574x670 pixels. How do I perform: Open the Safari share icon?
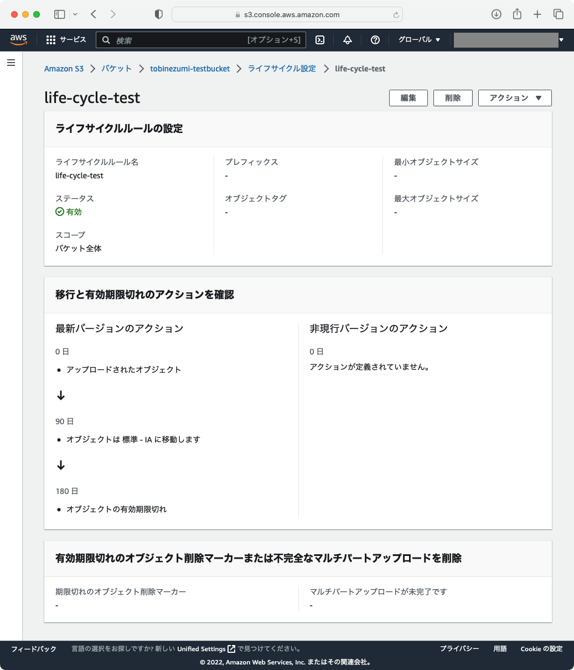pyautogui.click(x=517, y=14)
